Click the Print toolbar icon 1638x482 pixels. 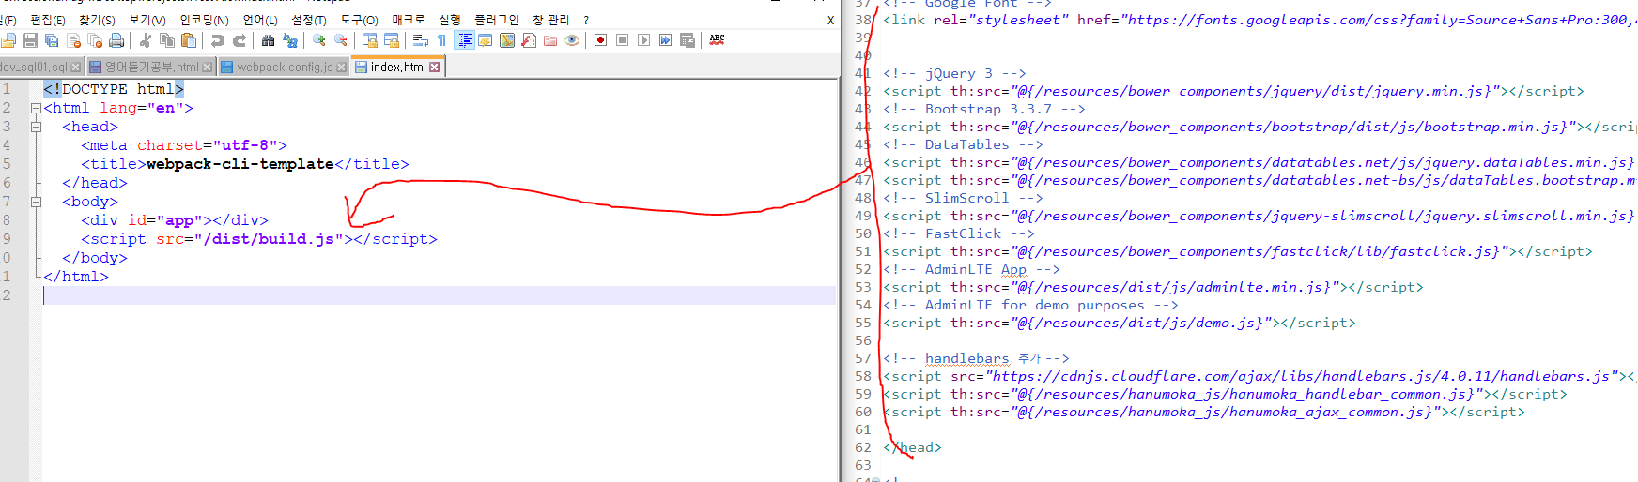[116, 40]
